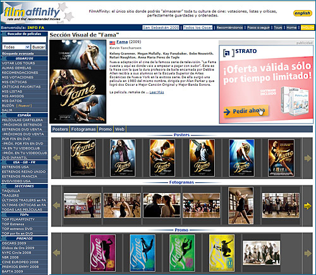Switch to the Promo tab

[106, 129]
